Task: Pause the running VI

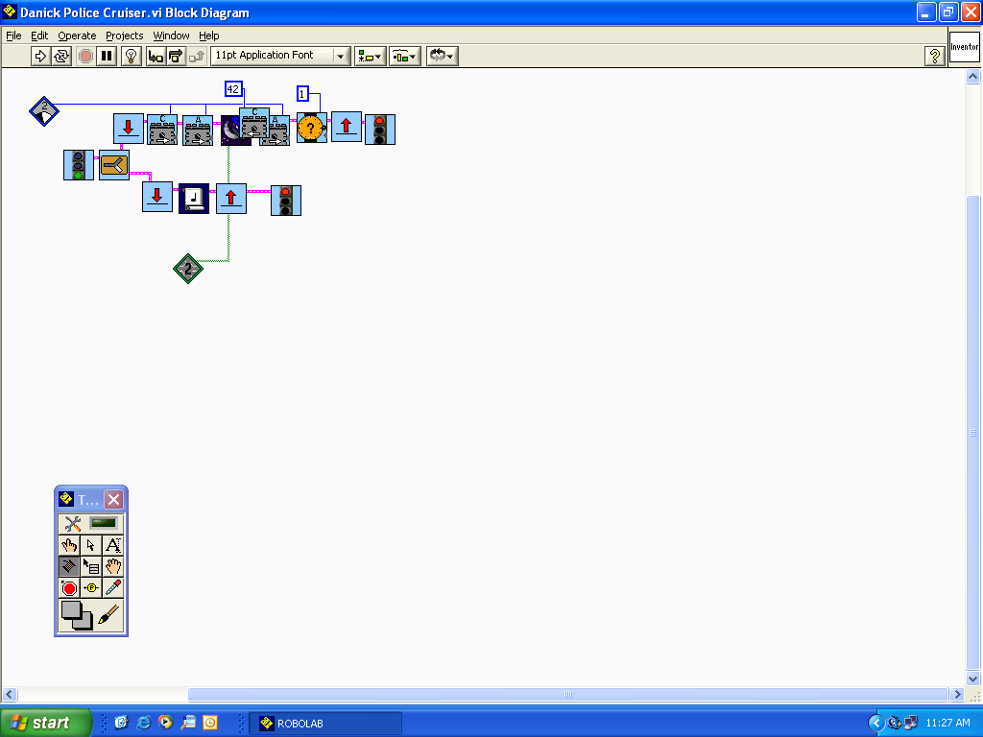Action: coord(108,56)
